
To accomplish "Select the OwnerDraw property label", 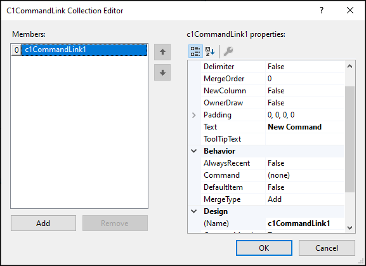I will pyautogui.click(x=223, y=103).
